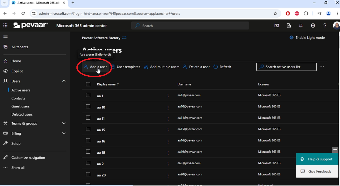Click the Add a user button
Viewport: 340px width, 186px height.
95,67
